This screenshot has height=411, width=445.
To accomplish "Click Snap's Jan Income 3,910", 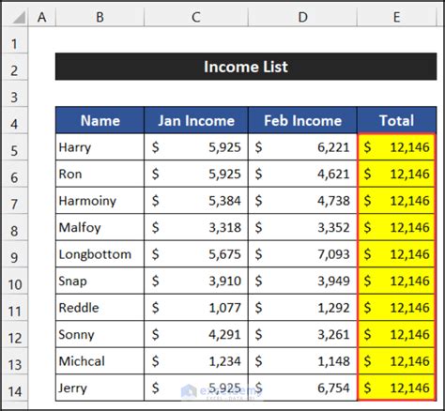I will (x=196, y=281).
